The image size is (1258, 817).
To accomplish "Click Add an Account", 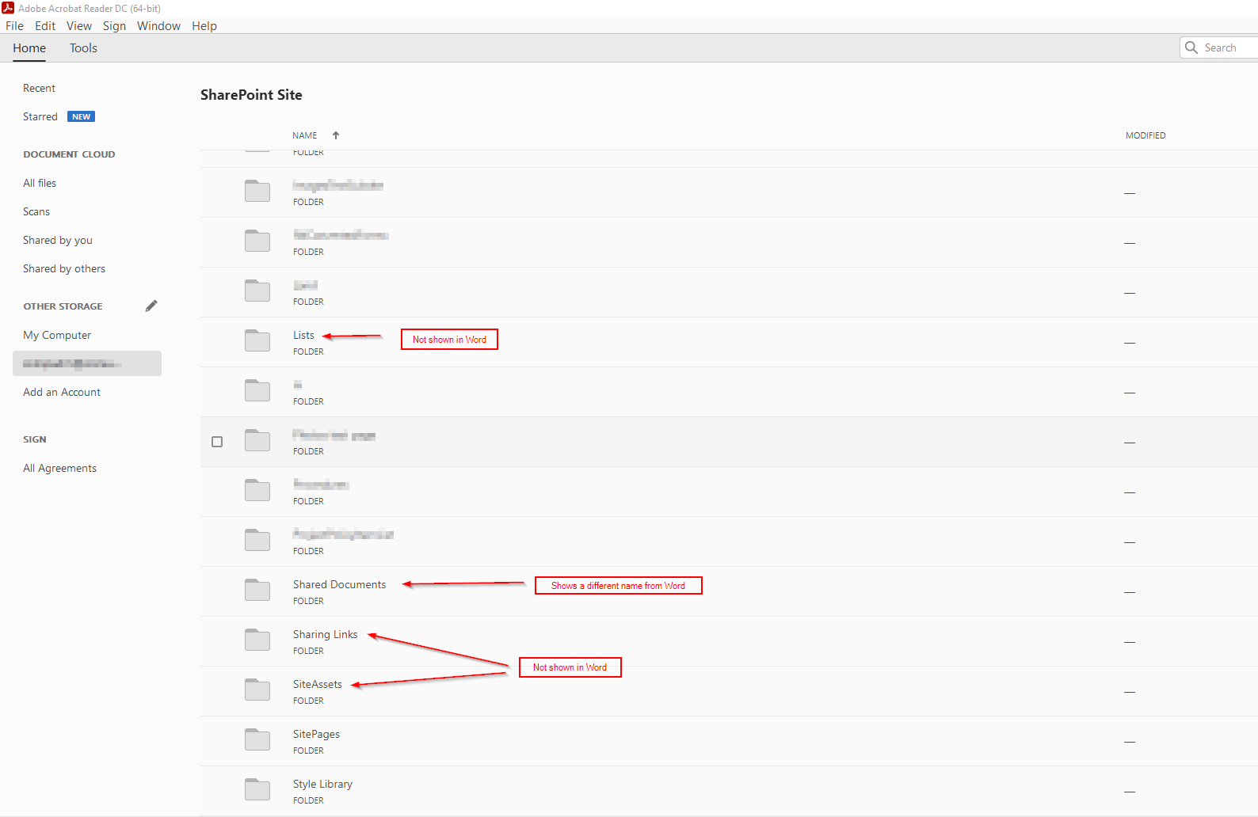I will (62, 392).
